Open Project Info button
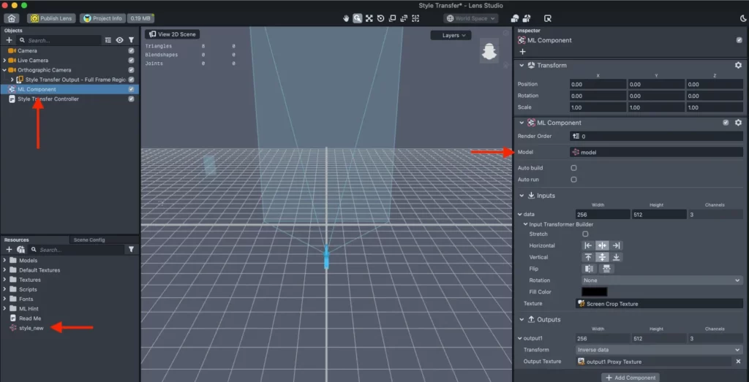Viewport: 749px width, 382px height. [x=102, y=18]
